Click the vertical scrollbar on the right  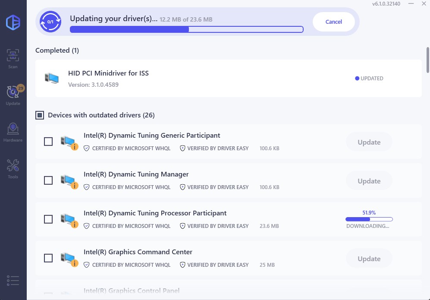pyautogui.click(x=427, y=60)
